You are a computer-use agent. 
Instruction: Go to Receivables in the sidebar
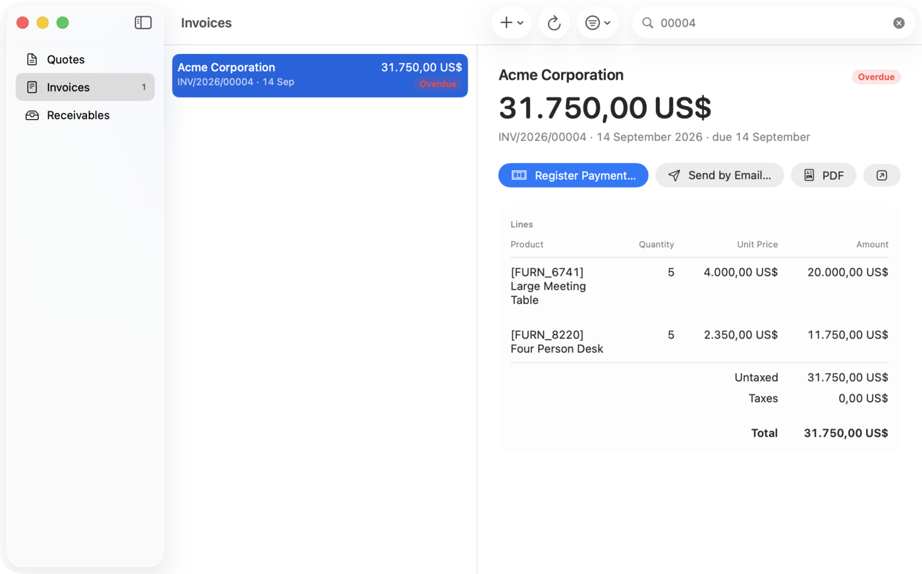coord(85,115)
